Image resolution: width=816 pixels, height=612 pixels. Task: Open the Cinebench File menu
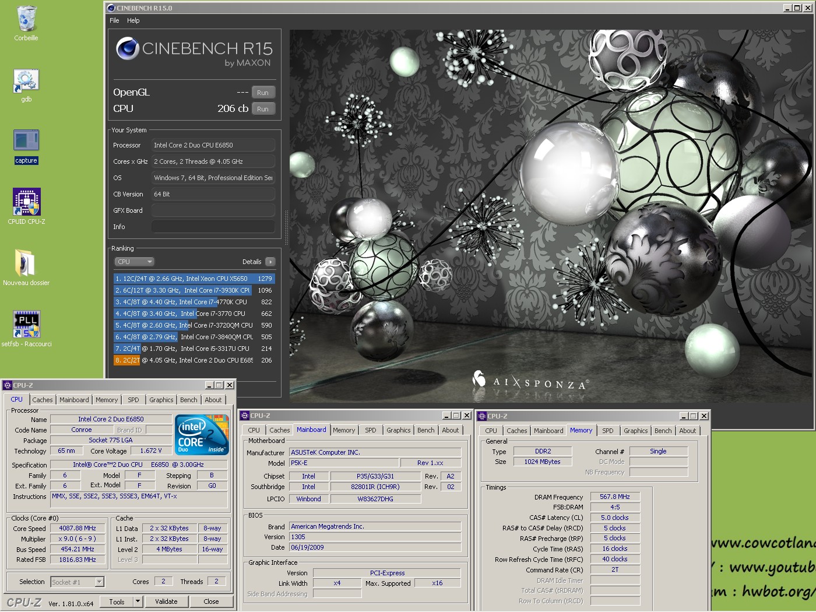pos(114,20)
